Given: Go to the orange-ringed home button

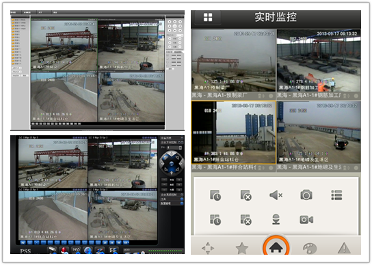Looking at the screenshot, I should pos(276,247).
